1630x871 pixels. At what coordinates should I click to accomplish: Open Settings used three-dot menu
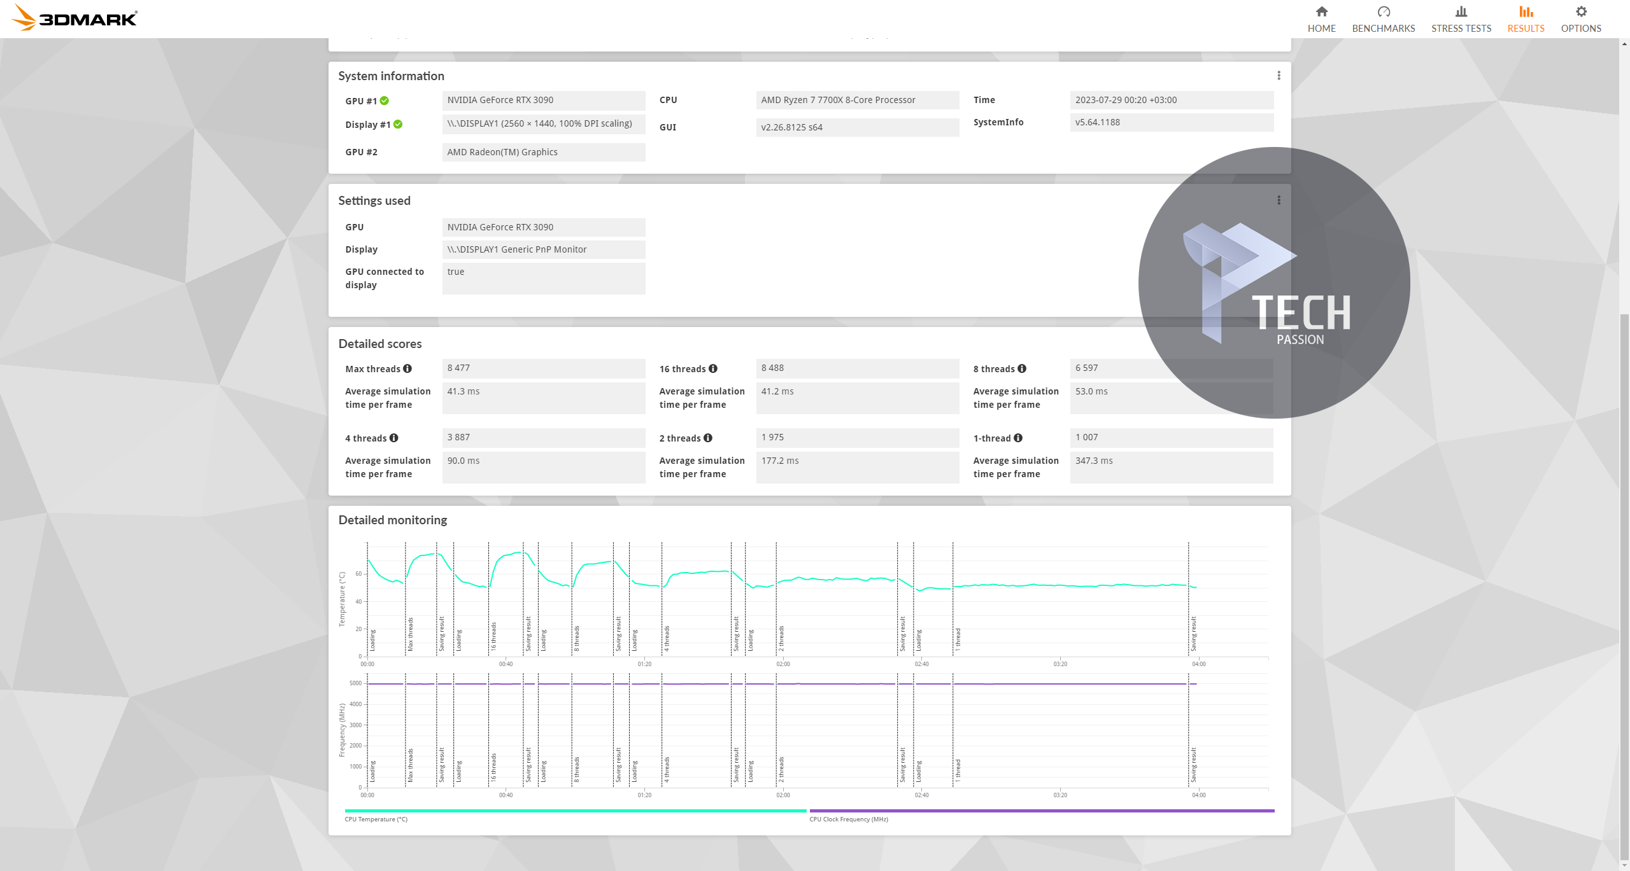coord(1279,200)
